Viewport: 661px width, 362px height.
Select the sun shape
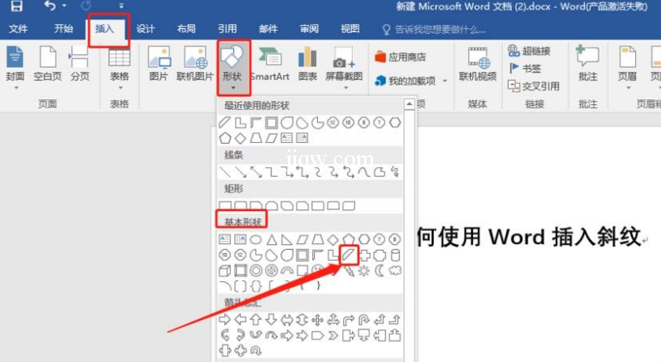click(364, 271)
